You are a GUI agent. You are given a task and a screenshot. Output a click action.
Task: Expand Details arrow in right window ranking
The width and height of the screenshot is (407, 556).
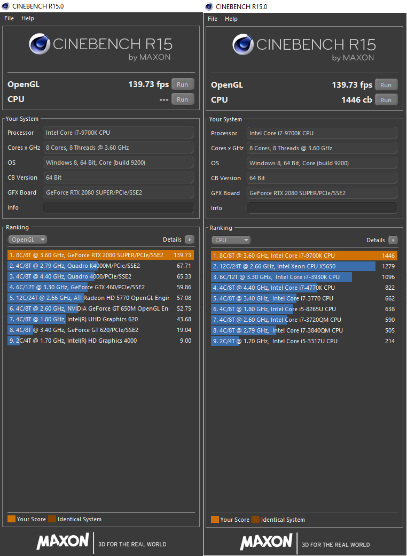coord(393,240)
